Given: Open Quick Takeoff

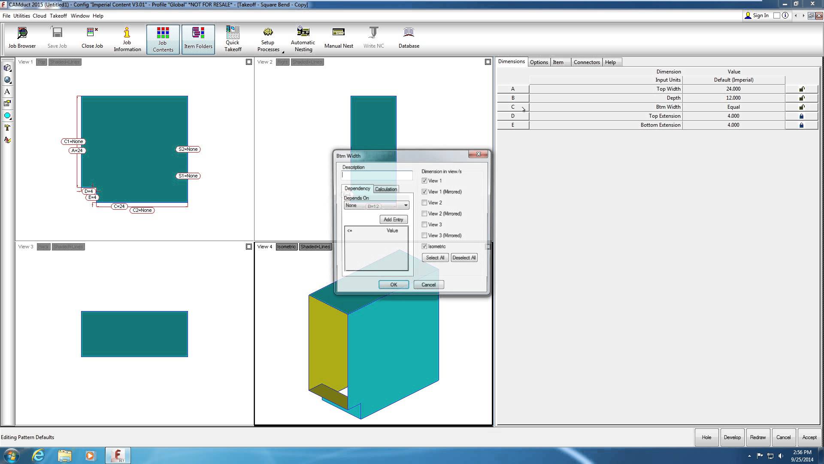Looking at the screenshot, I should [x=233, y=39].
